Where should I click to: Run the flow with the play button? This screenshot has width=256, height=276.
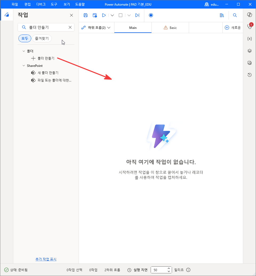104,15
